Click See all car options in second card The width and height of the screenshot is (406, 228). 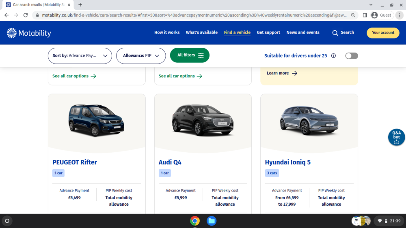click(181, 76)
